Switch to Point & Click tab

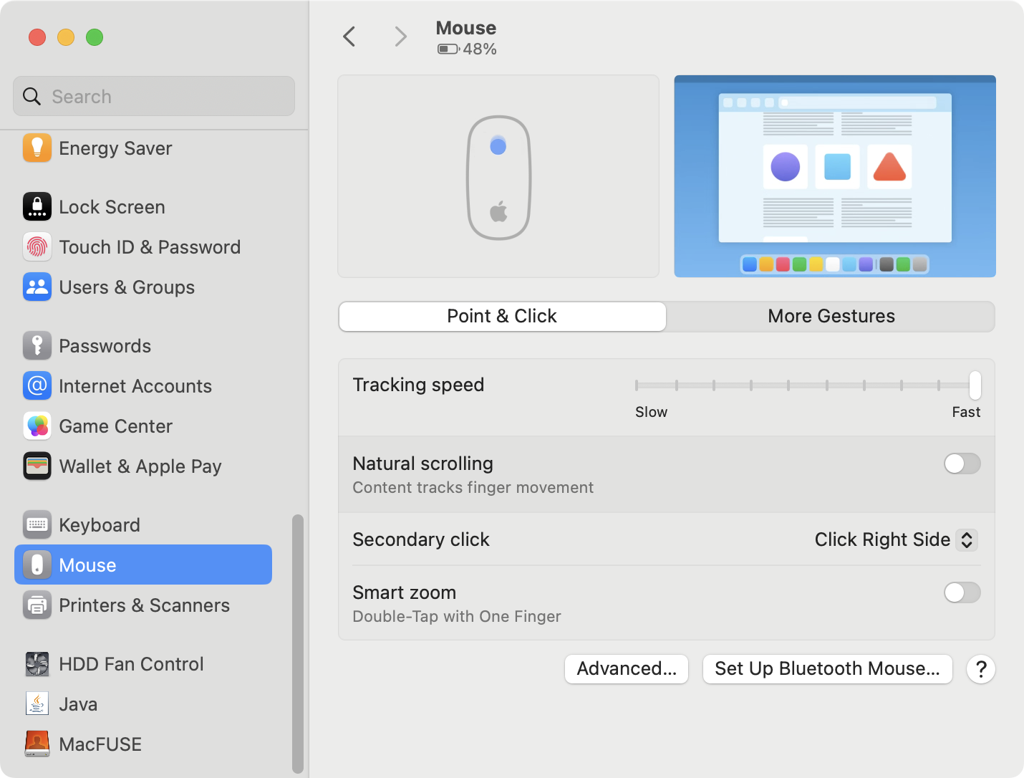tap(502, 317)
